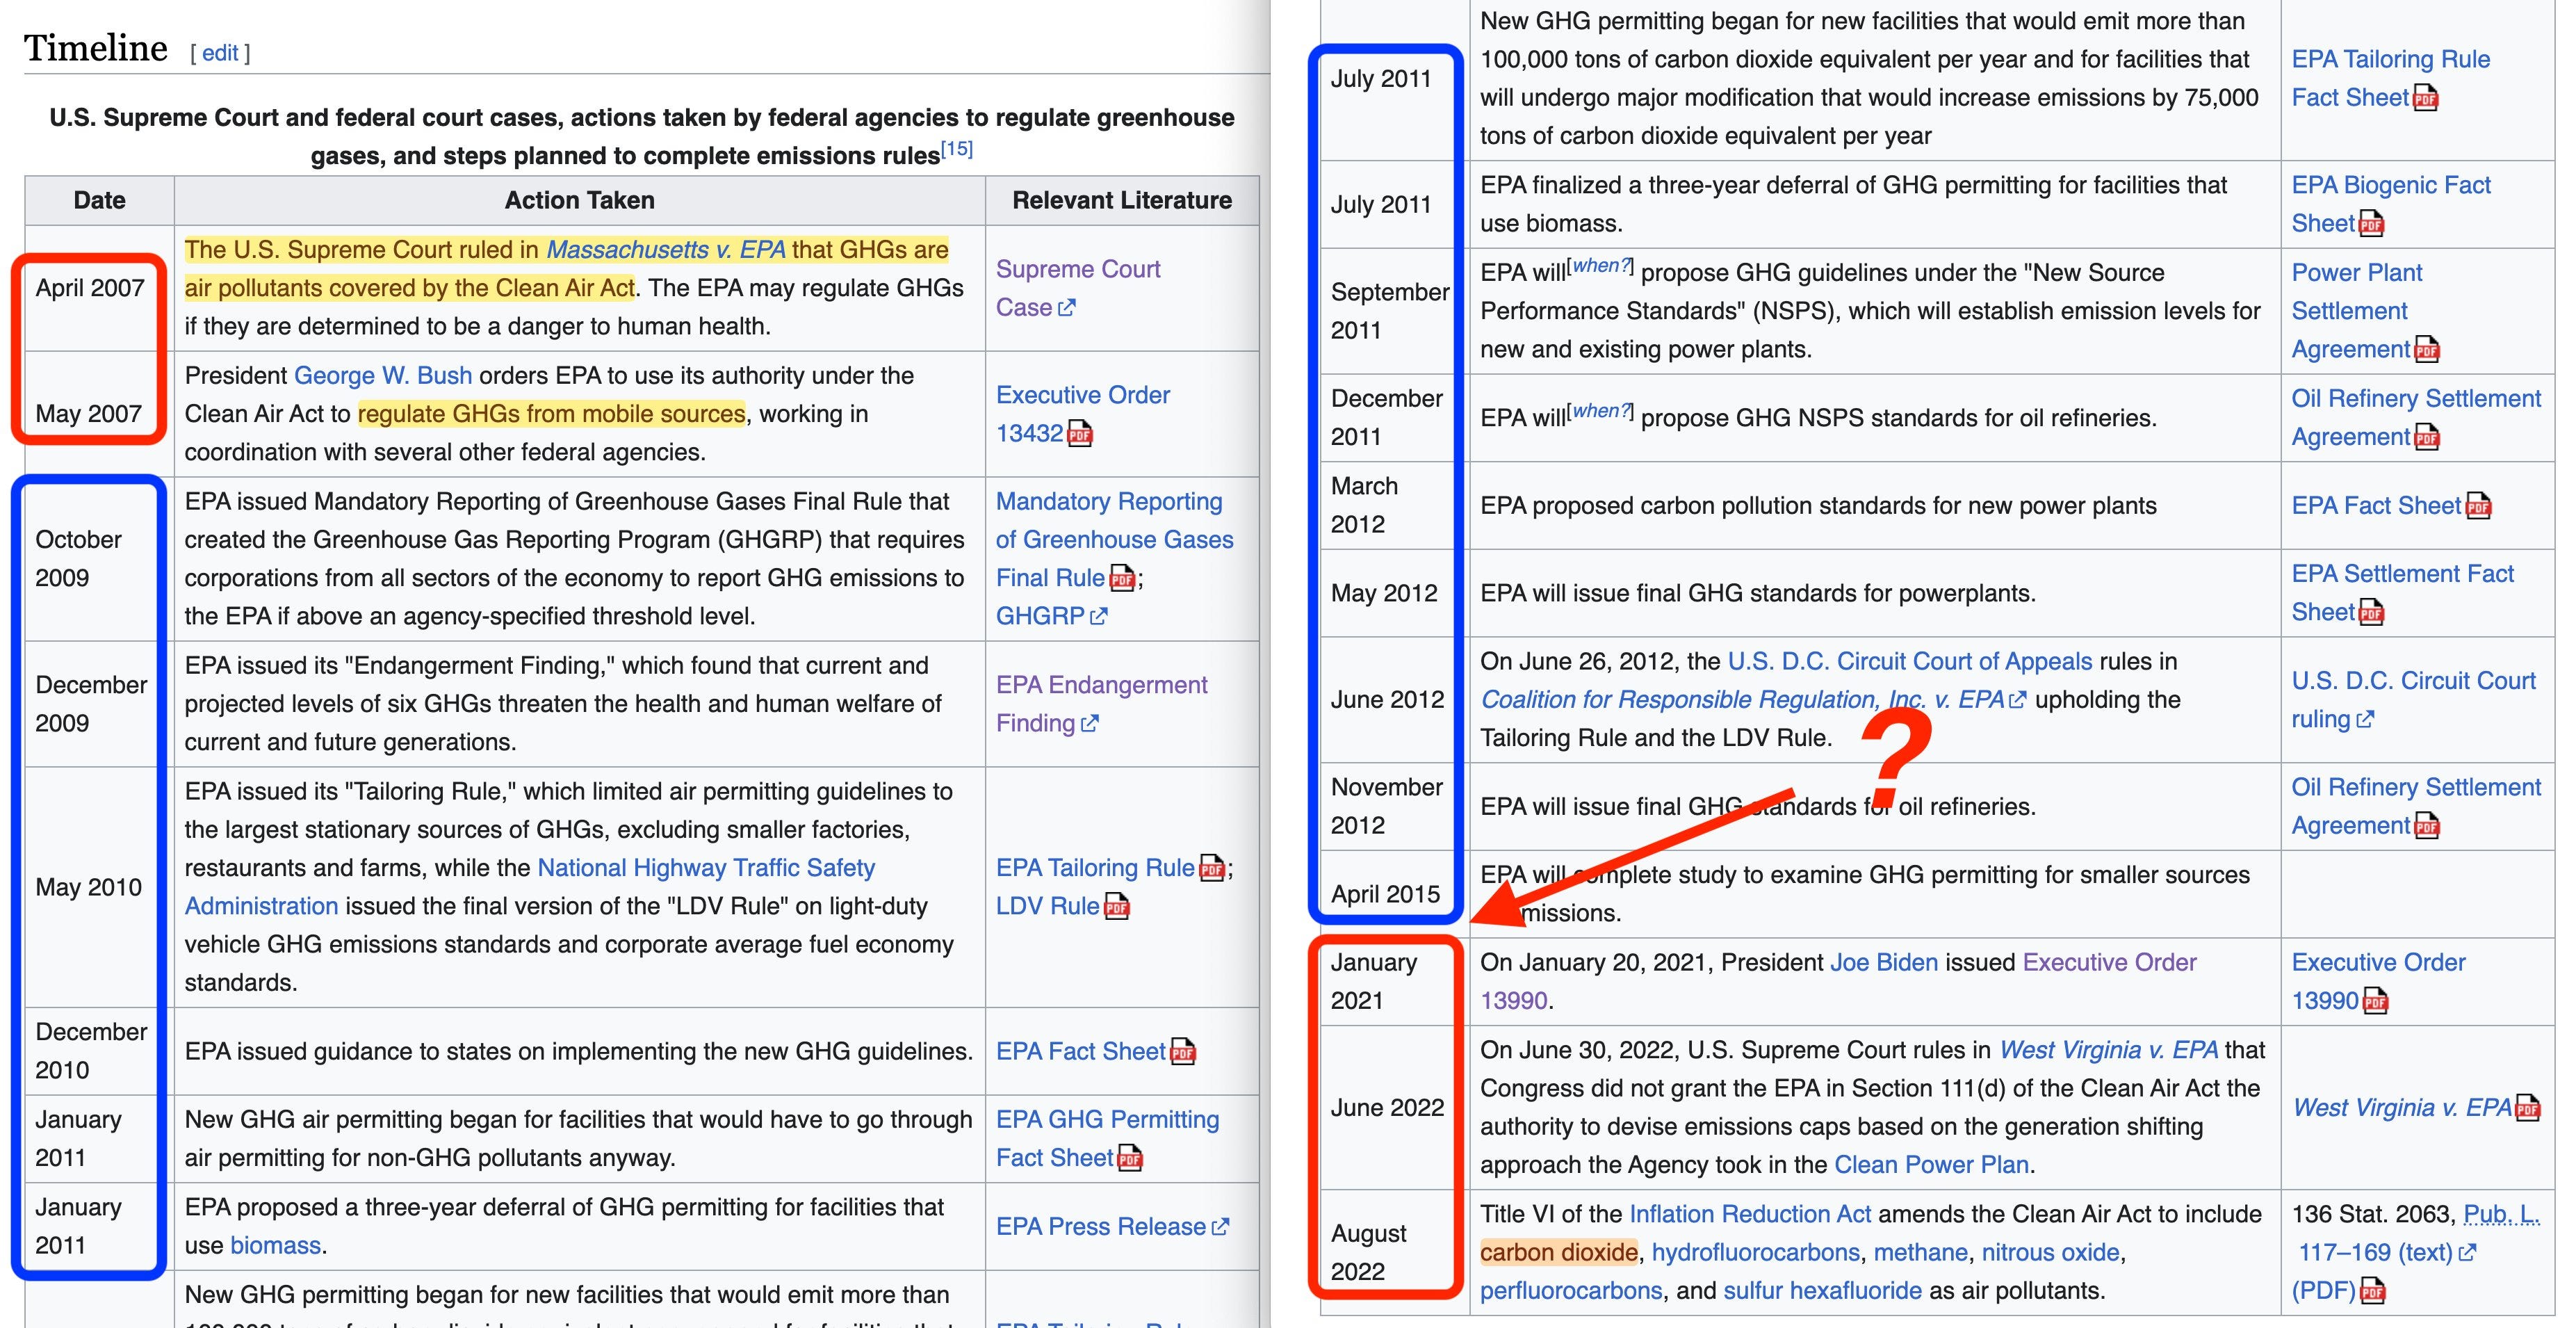Follow the Joe Biden link

click(x=1884, y=963)
